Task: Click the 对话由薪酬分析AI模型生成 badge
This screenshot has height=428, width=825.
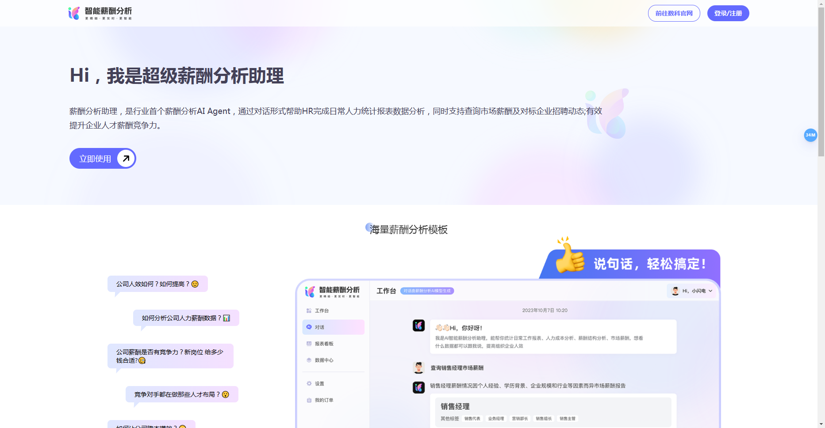Action: click(427, 291)
